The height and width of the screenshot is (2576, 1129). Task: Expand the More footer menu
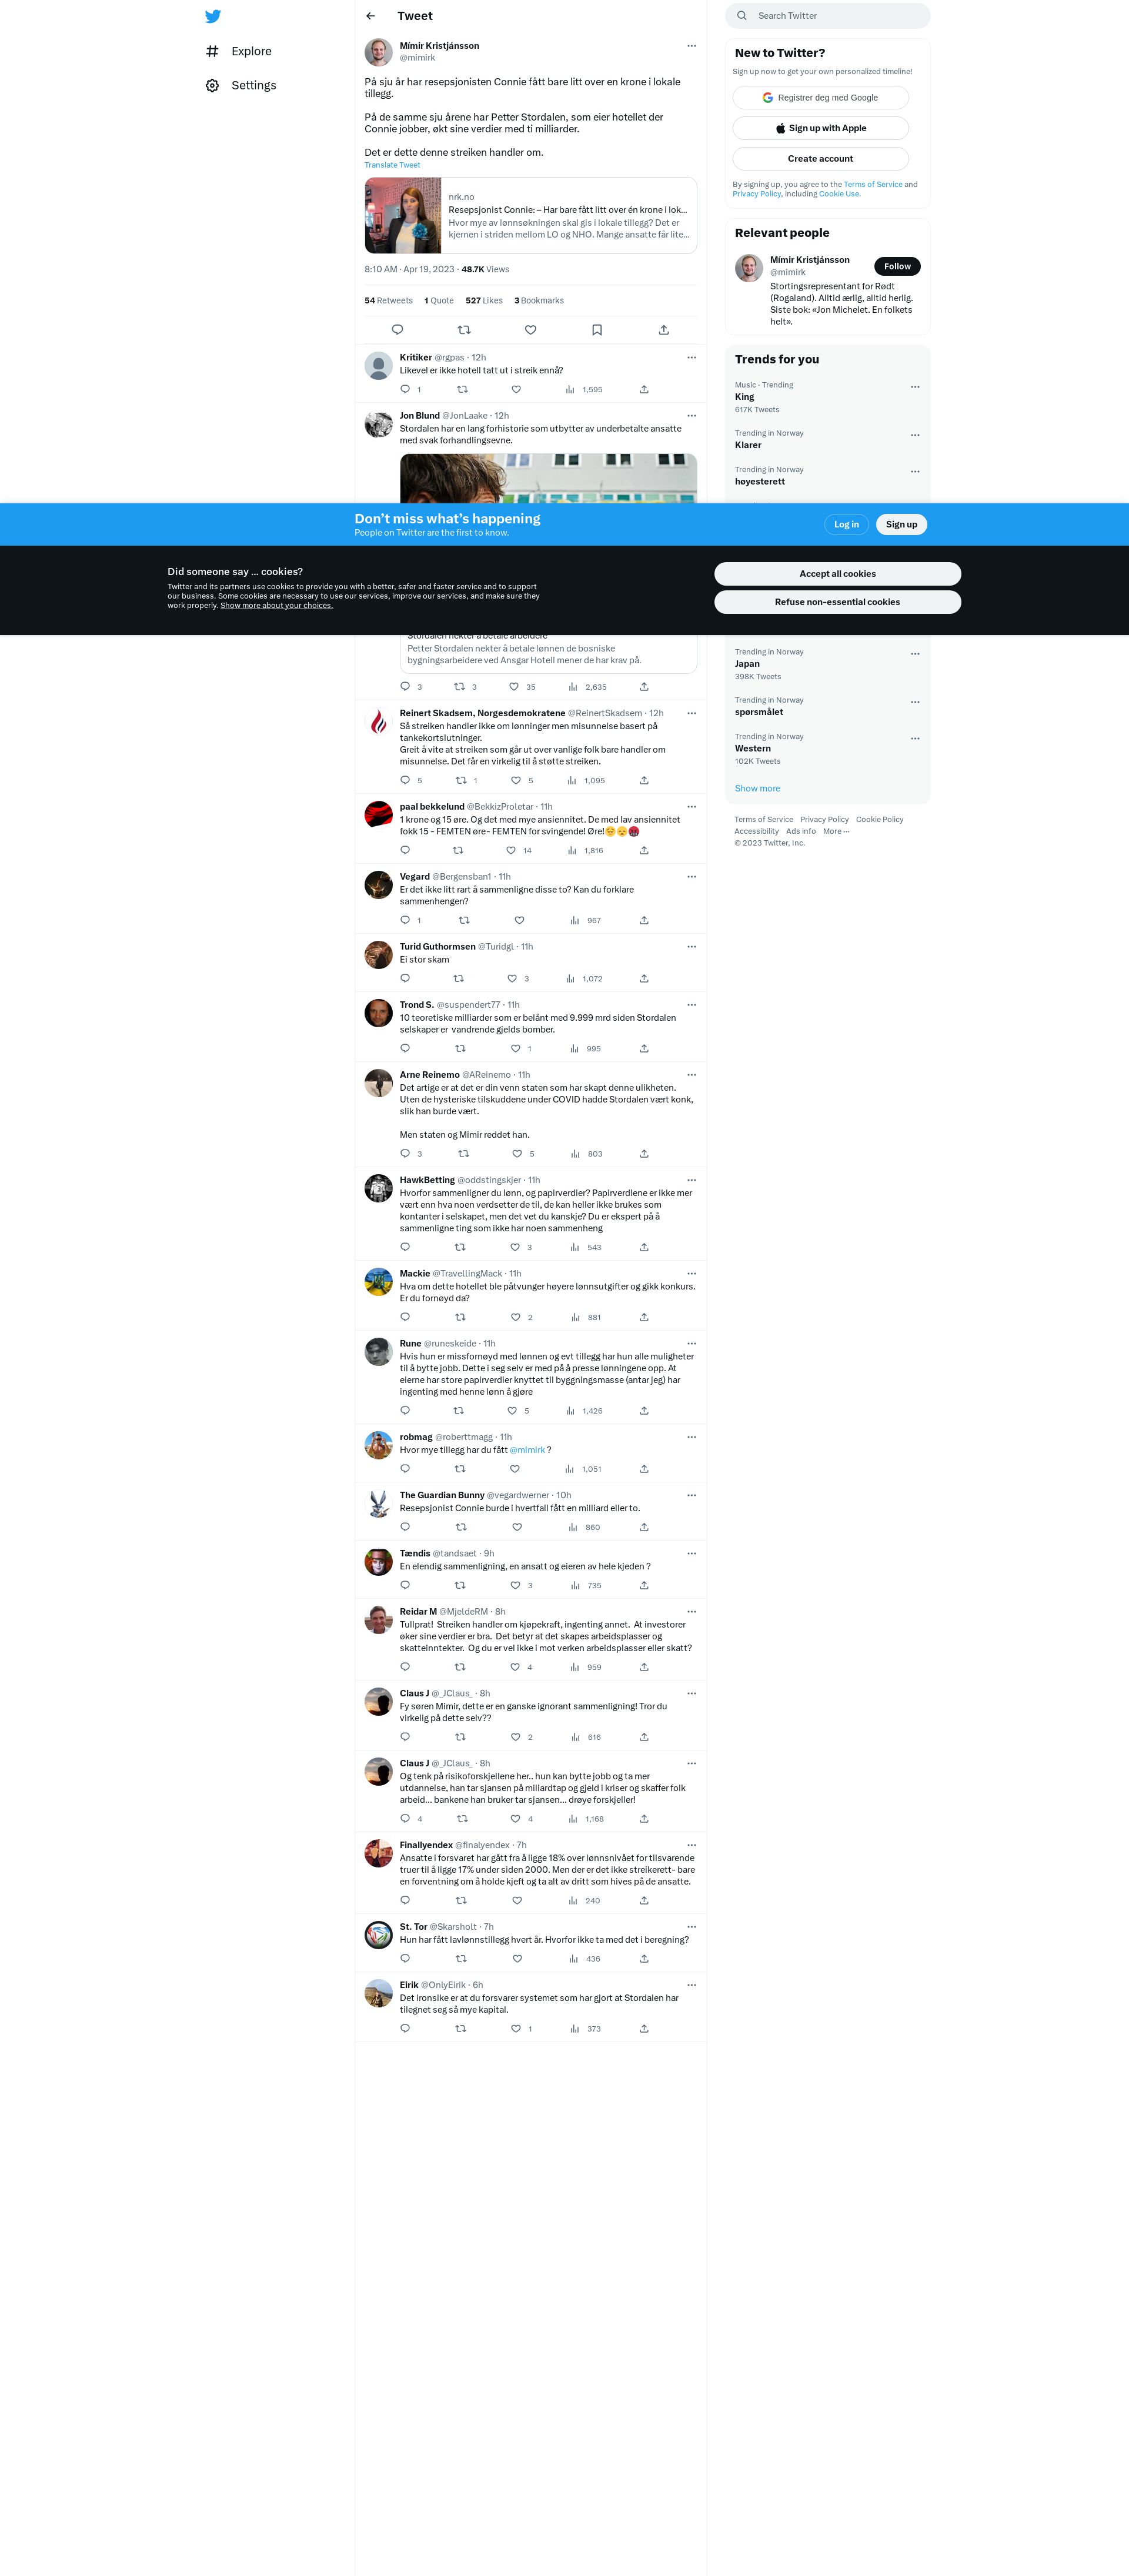click(836, 831)
